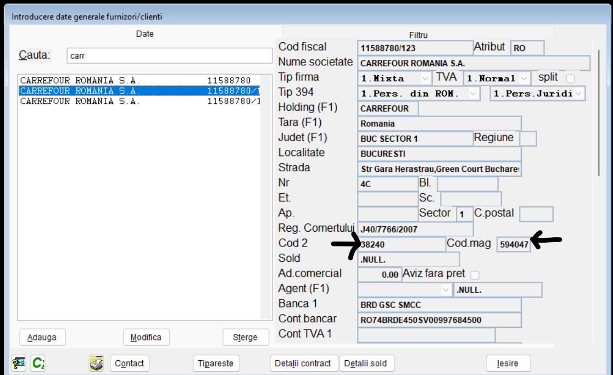
Task: Click the Tipareste button
Action: tap(216, 363)
